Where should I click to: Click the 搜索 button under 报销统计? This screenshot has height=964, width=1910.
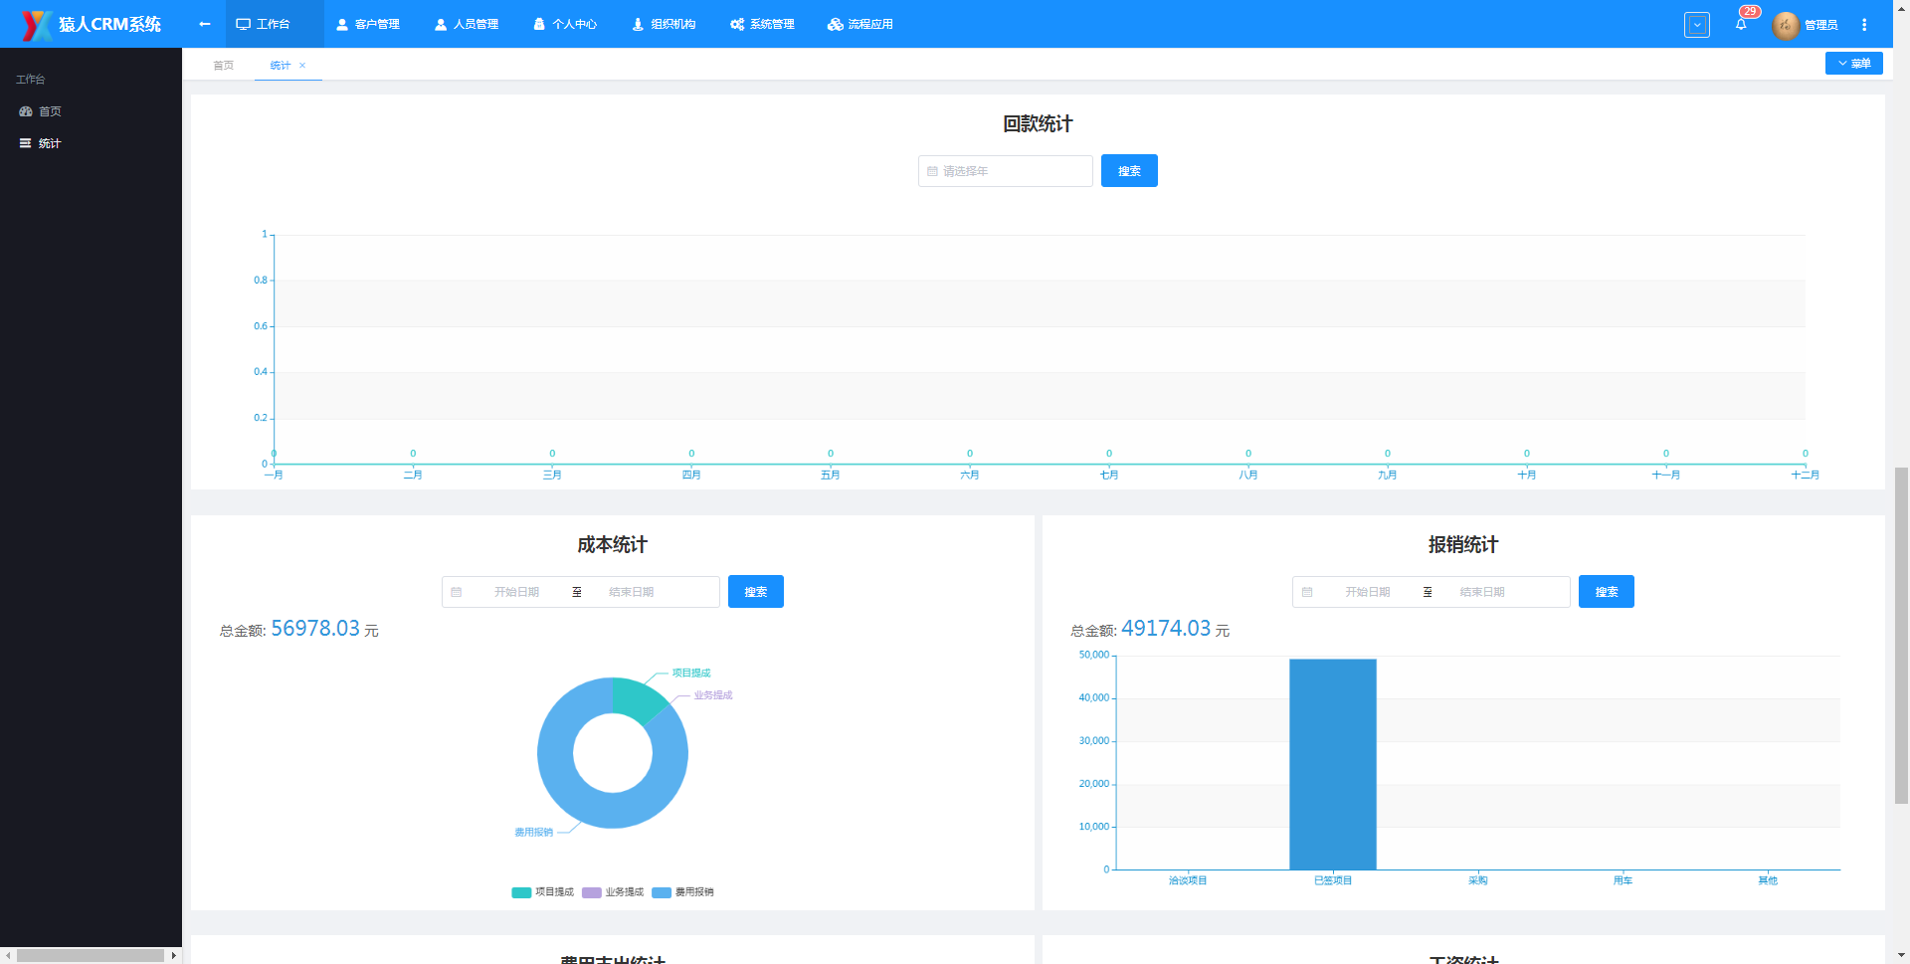click(1607, 592)
